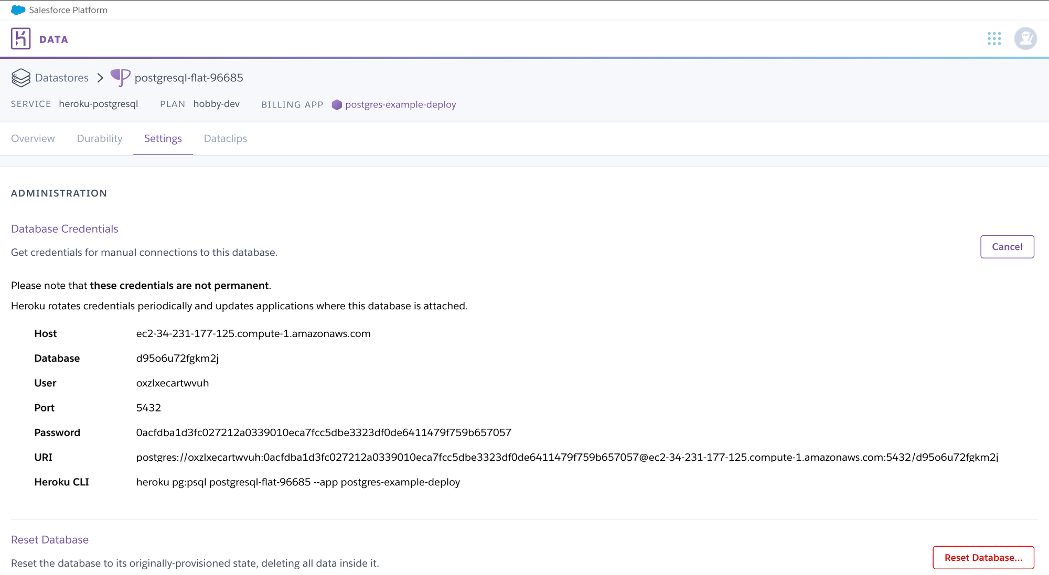Click the purple hexagon billing app icon
This screenshot has height=575, width=1049.
tap(337, 105)
